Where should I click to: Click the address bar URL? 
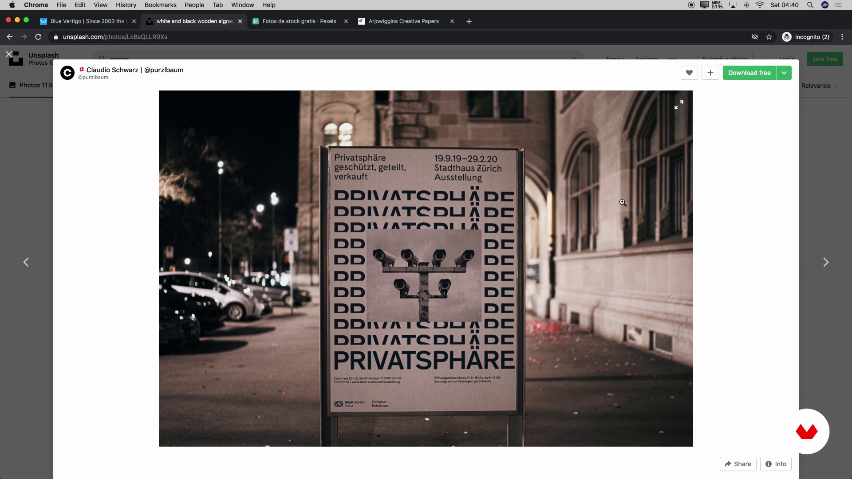(x=115, y=37)
